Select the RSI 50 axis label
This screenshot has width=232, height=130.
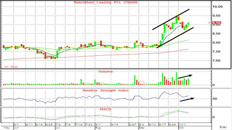pos(215,99)
